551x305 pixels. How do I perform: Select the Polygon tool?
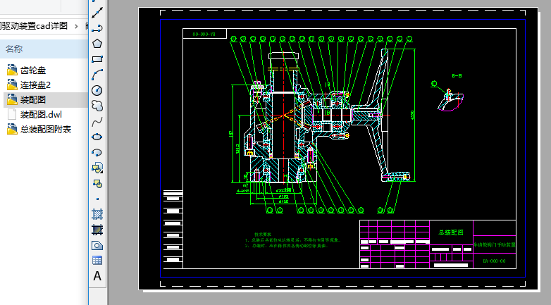point(97,44)
